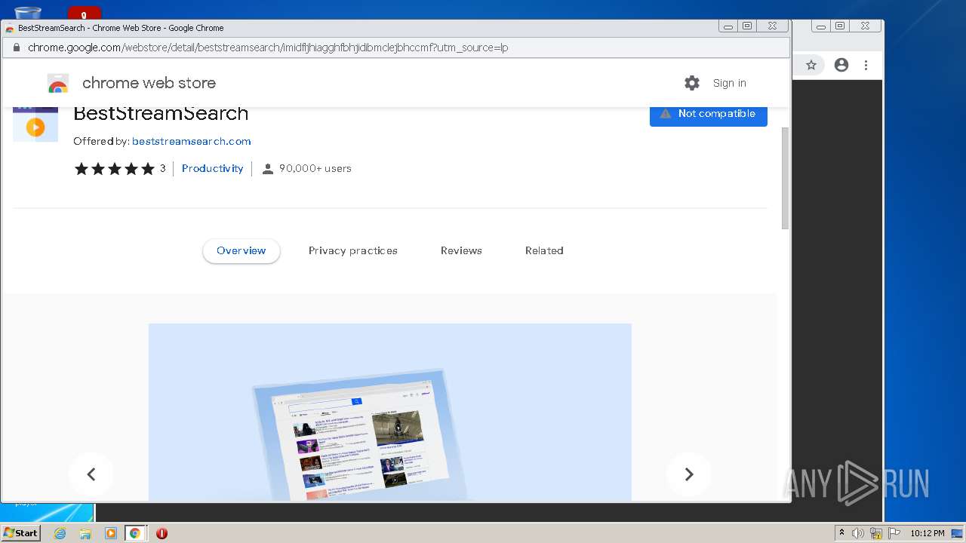Image resolution: width=966 pixels, height=543 pixels.
Task: Click the address bar lock icon
Action: [x=16, y=48]
